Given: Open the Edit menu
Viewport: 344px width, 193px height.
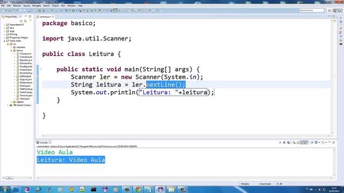Looking at the screenshot, I should click(x=9, y=6).
